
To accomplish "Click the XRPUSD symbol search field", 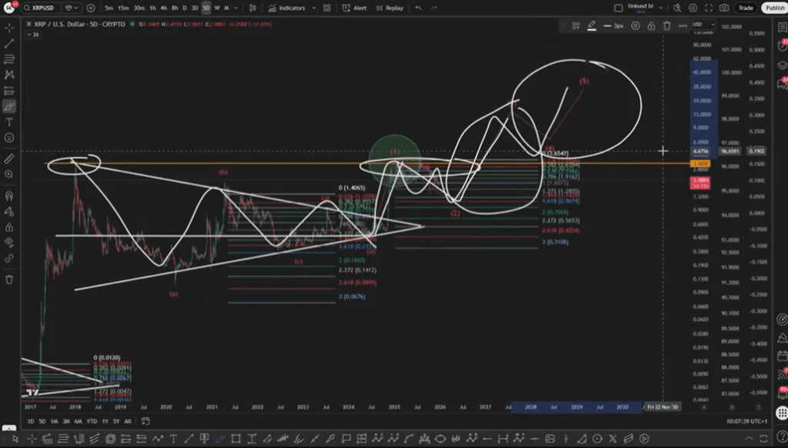I will pos(42,8).
